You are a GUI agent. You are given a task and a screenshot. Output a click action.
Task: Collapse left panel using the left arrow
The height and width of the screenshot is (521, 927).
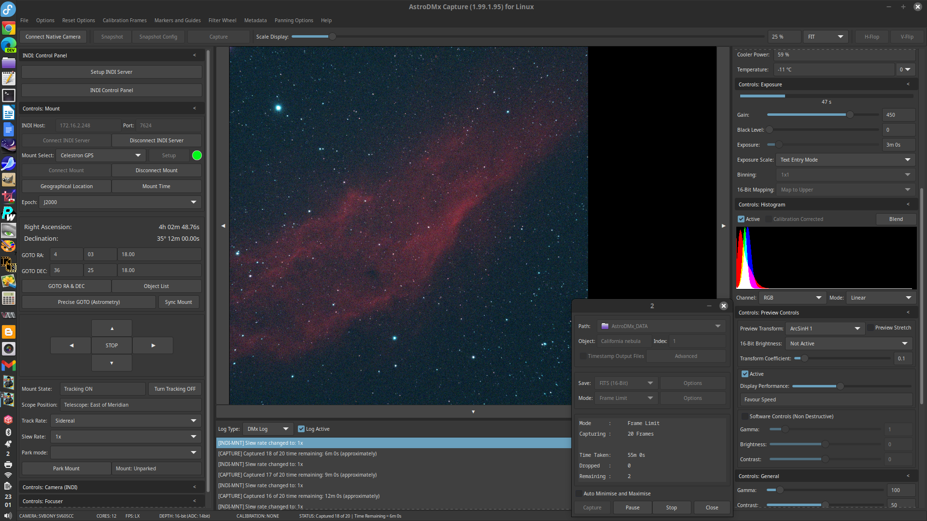(223, 226)
